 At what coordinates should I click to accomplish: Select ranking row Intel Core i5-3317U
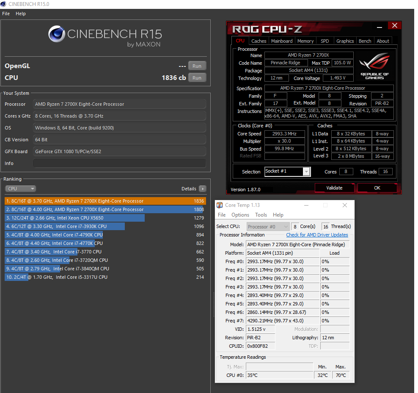pyautogui.click(x=105, y=277)
